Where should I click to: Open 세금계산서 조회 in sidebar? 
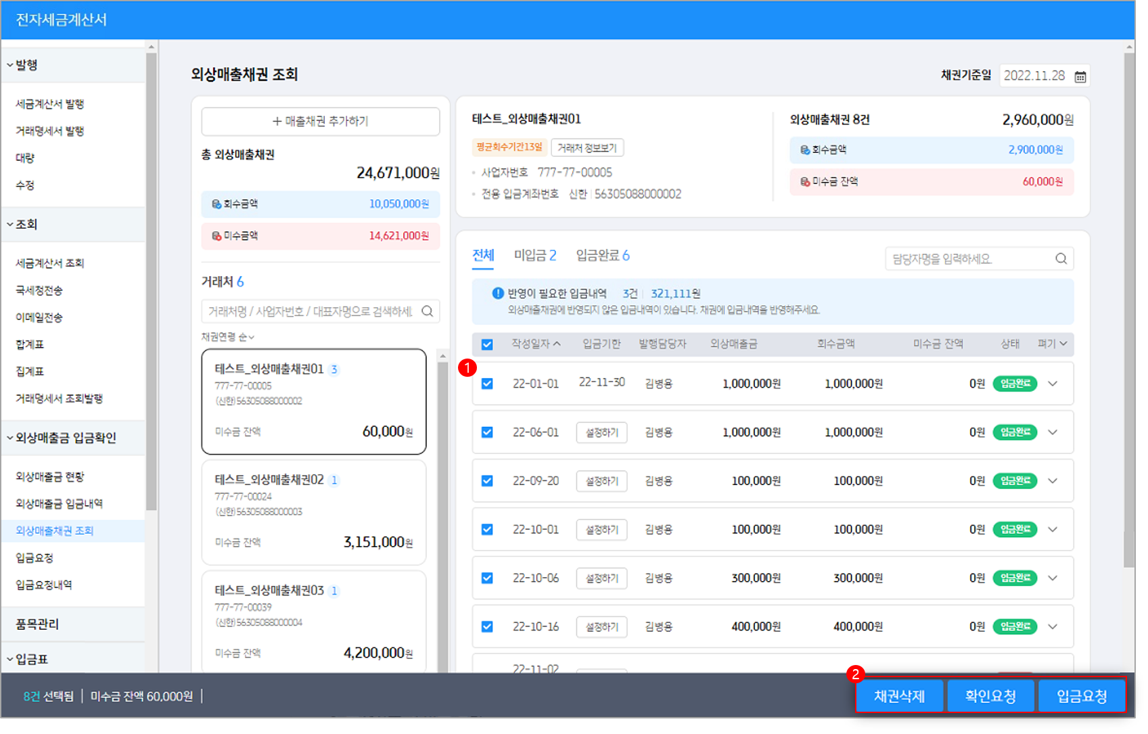pos(50,263)
